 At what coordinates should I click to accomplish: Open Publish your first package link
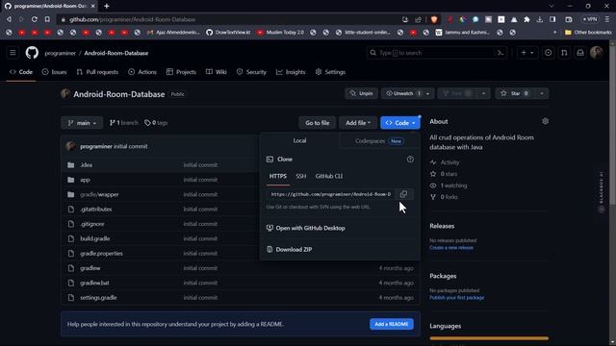tap(457, 297)
